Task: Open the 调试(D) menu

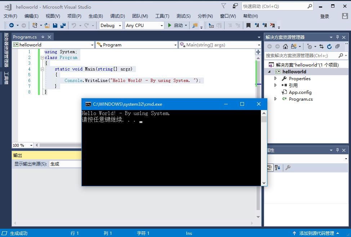Action: coord(117,16)
